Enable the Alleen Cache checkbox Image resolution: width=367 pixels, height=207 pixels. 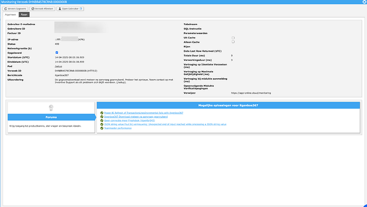pyautogui.click(x=233, y=42)
